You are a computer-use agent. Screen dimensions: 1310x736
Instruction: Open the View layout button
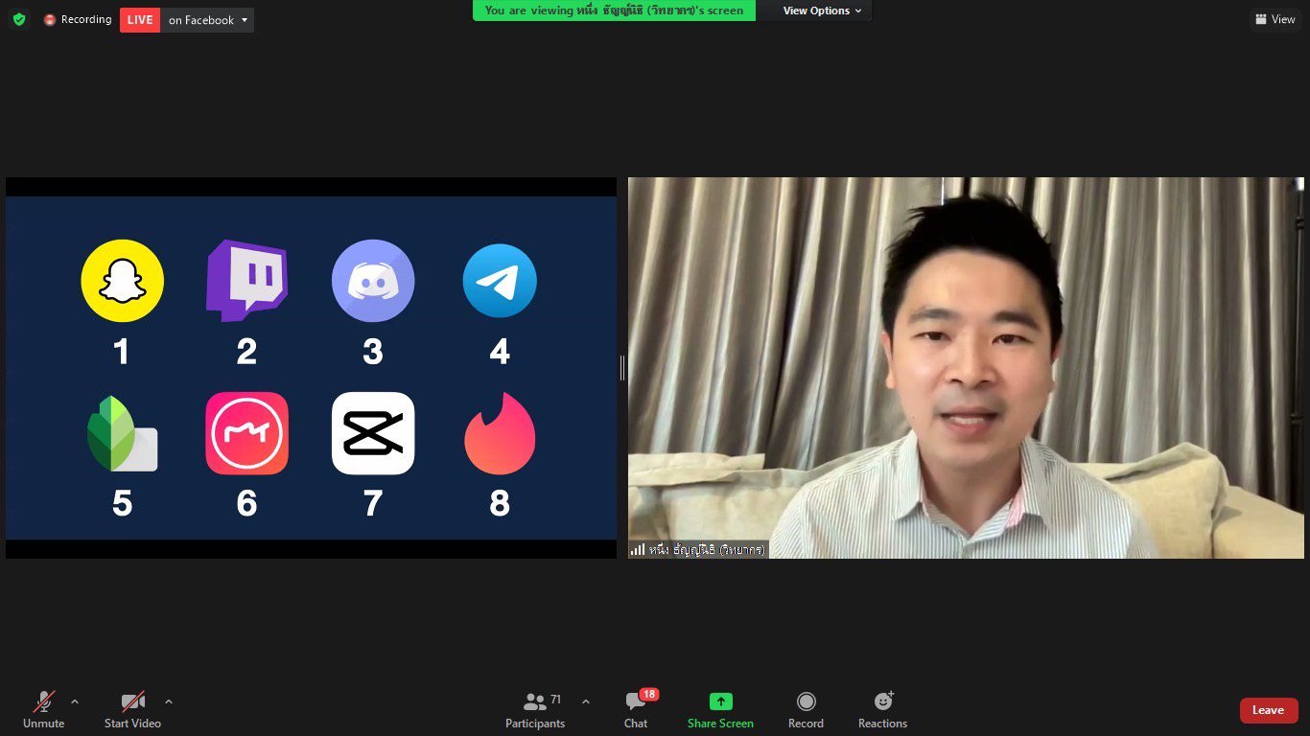pyautogui.click(x=1275, y=19)
